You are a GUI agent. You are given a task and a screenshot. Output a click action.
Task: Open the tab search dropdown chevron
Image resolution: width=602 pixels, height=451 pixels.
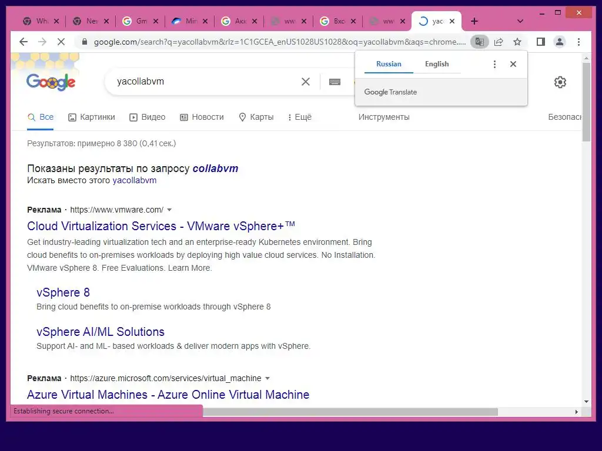(x=520, y=21)
